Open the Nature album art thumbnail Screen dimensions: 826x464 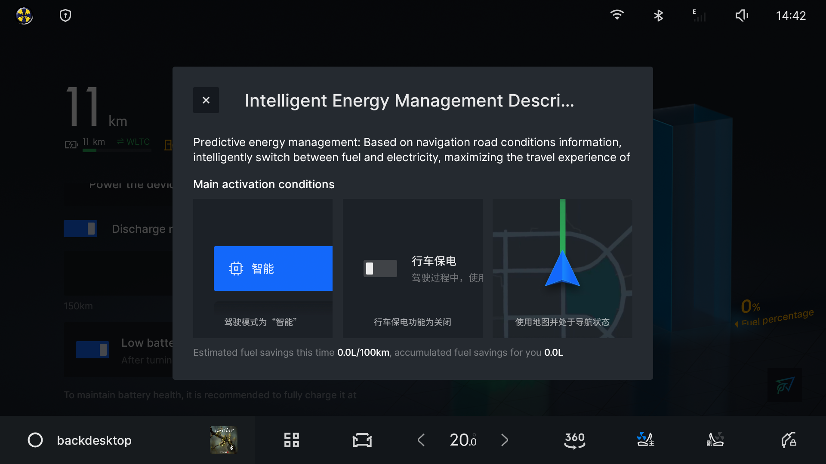click(x=223, y=440)
